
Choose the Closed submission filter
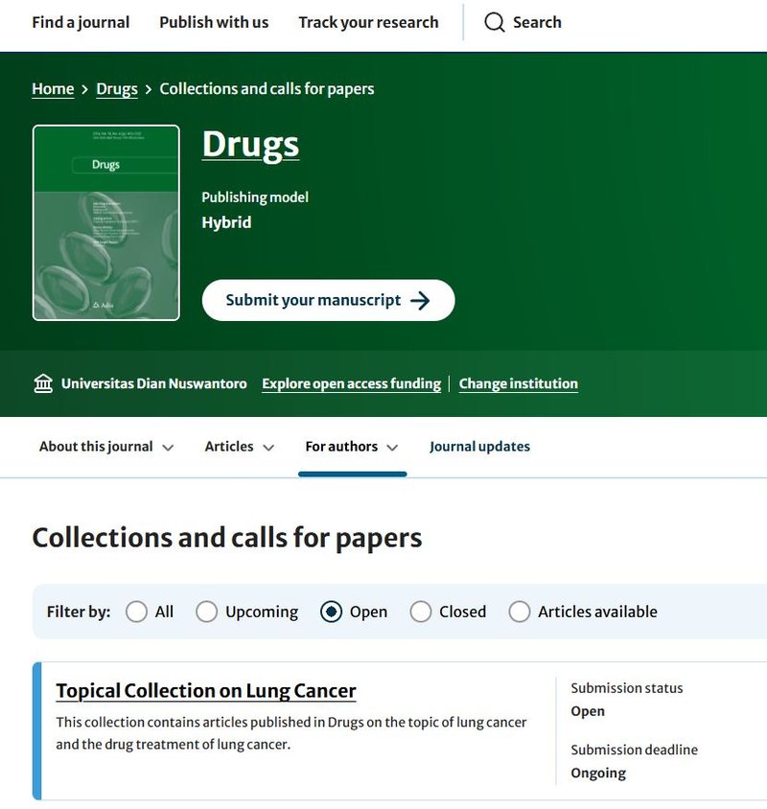(421, 611)
